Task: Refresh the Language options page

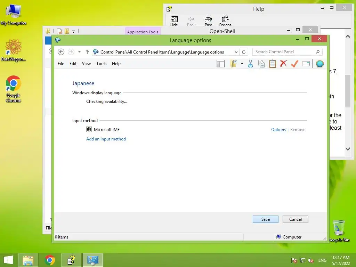Action: tap(244, 52)
